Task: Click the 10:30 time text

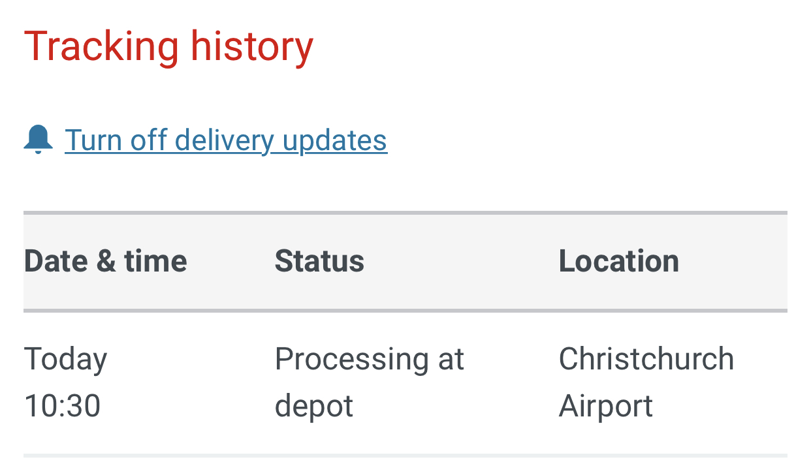Action: click(x=62, y=406)
